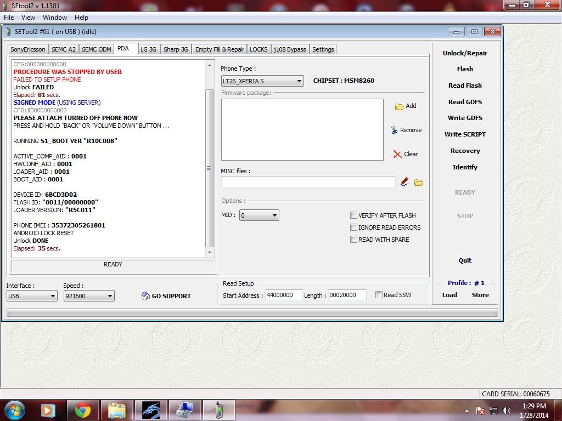The width and height of the screenshot is (562, 421).
Task: Click the Write GDFS button
Action: [x=465, y=118]
